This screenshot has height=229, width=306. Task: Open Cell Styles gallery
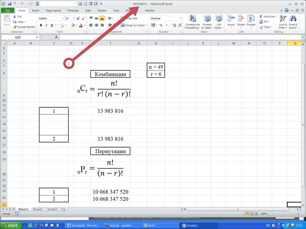pos(219,22)
